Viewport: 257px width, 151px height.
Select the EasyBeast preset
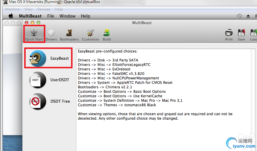click(x=49, y=58)
